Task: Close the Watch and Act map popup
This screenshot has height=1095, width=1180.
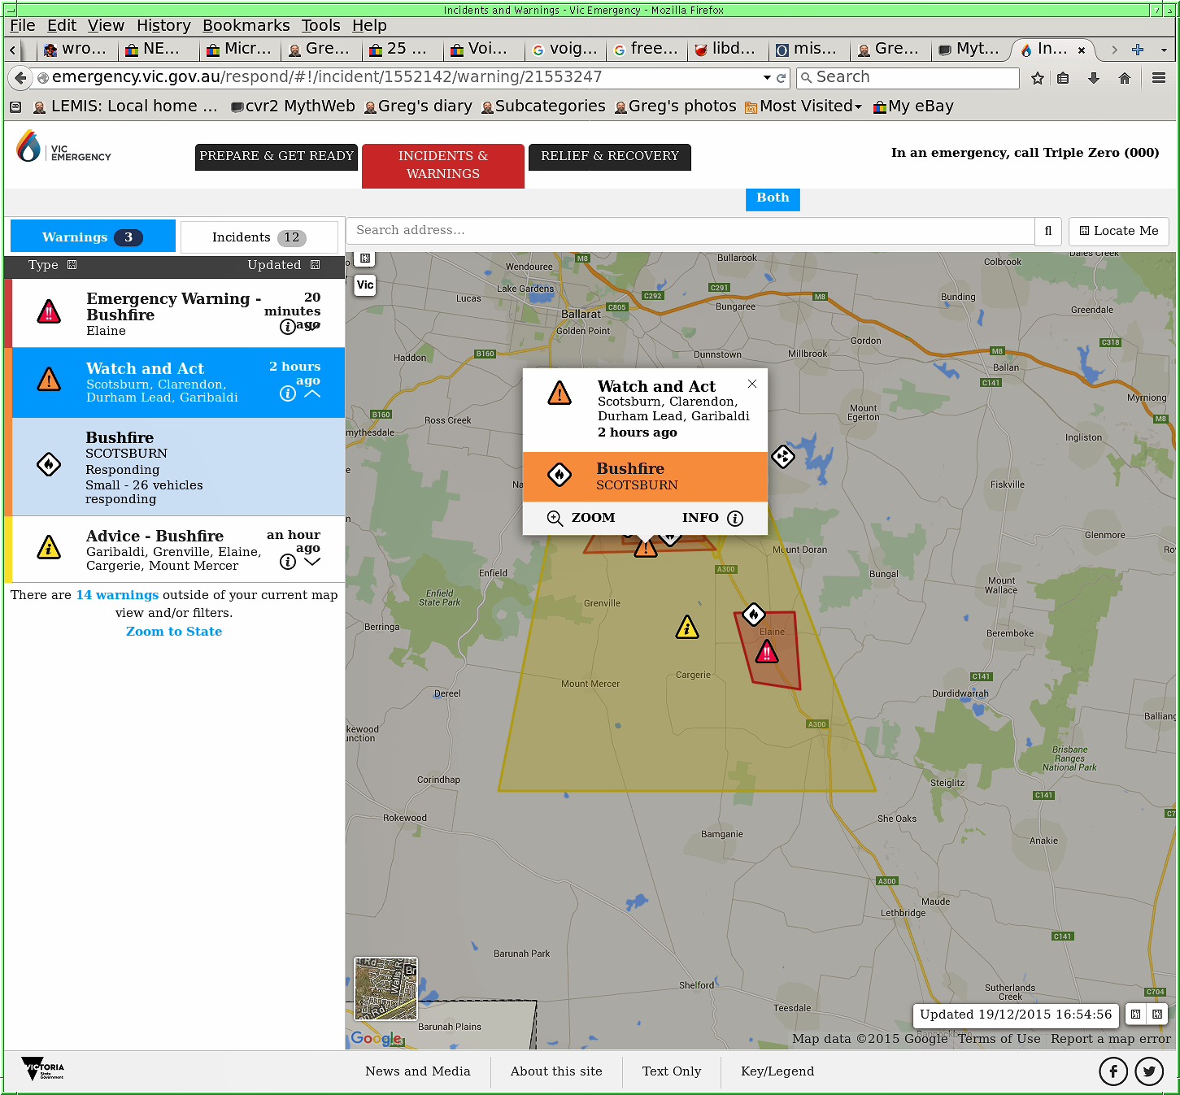Action: tap(752, 384)
